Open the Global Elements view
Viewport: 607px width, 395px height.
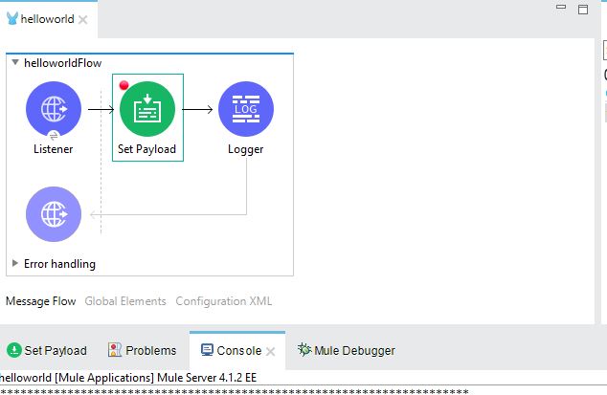[125, 301]
